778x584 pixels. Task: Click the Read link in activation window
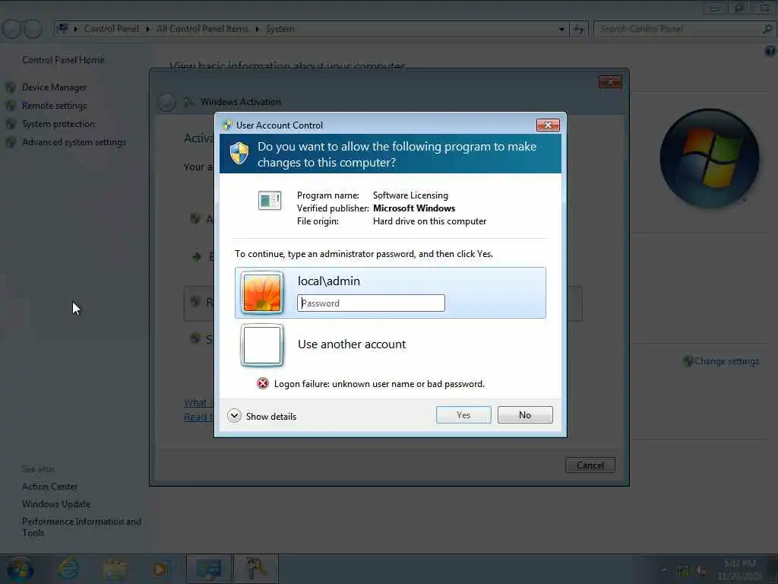coord(198,417)
